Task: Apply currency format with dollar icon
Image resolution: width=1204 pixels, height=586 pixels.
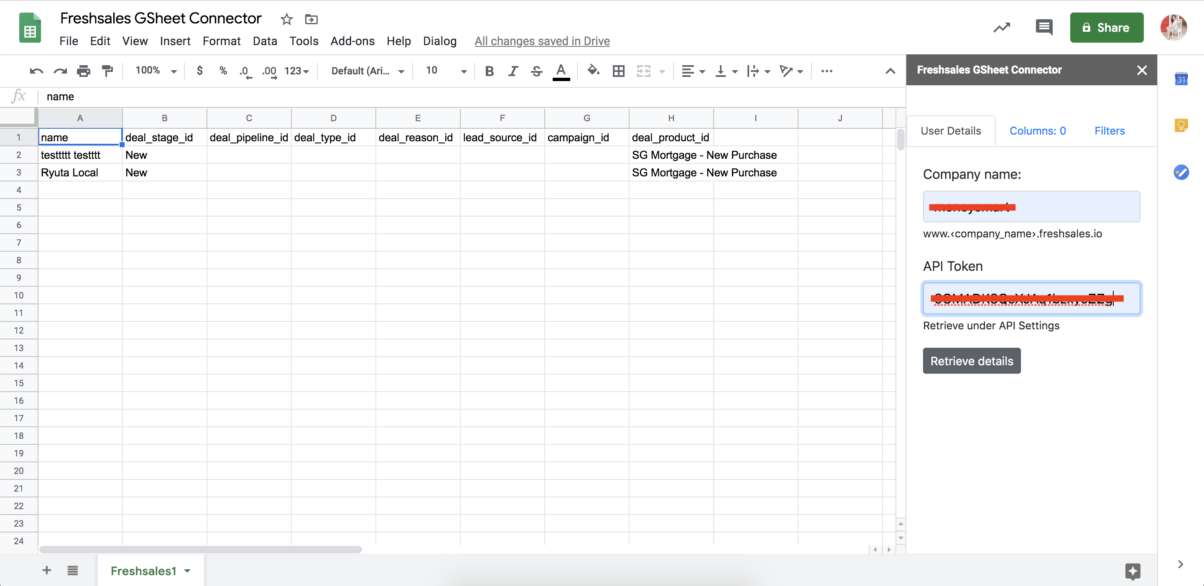Action: (x=199, y=71)
